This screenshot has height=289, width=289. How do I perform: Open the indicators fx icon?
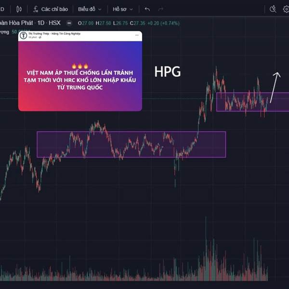(x=35, y=9)
